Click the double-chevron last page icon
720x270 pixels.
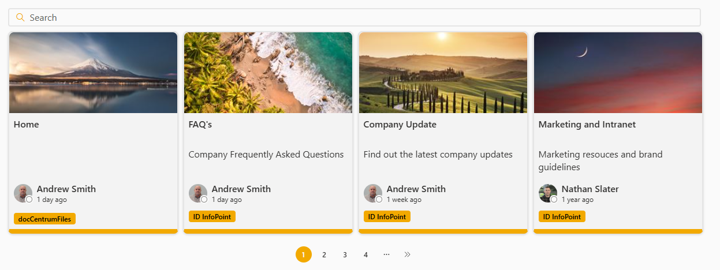tap(408, 254)
